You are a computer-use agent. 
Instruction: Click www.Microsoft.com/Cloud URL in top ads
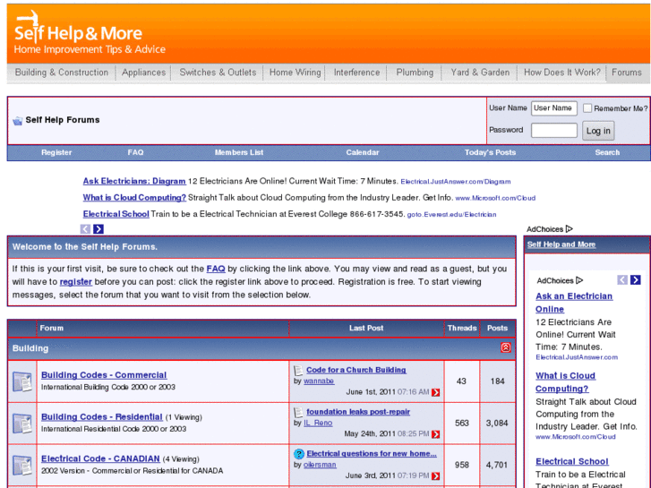pyautogui.click(x=495, y=198)
